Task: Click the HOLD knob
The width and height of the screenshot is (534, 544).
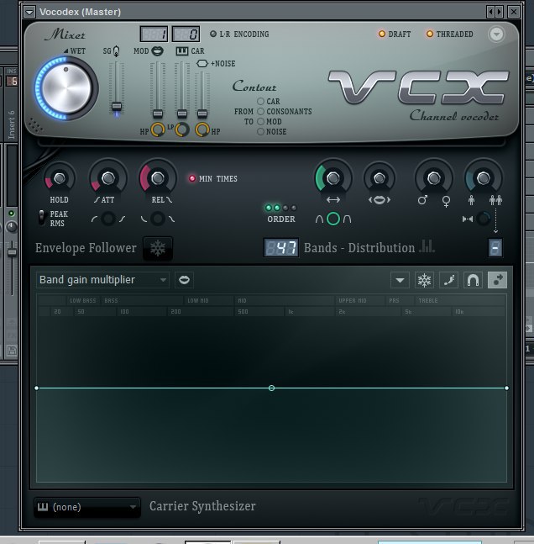Action: tap(60, 178)
